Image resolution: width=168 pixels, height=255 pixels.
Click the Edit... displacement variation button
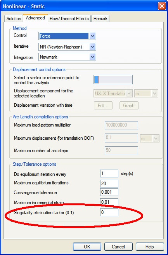coord(103,106)
